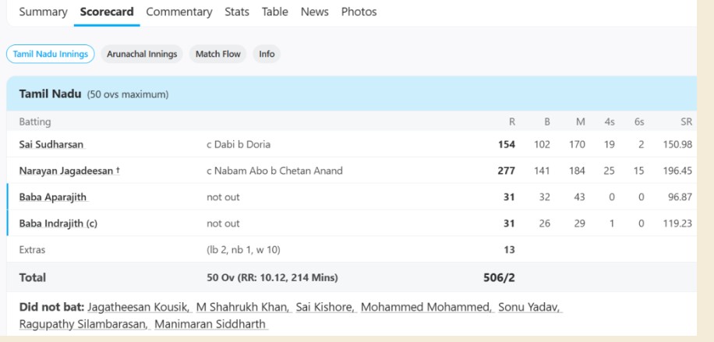Image resolution: width=714 pixels, height=342 pixels.
Task: Click Jagatheesan Kousik in did-not-bat list
Action: pos(139,308)
